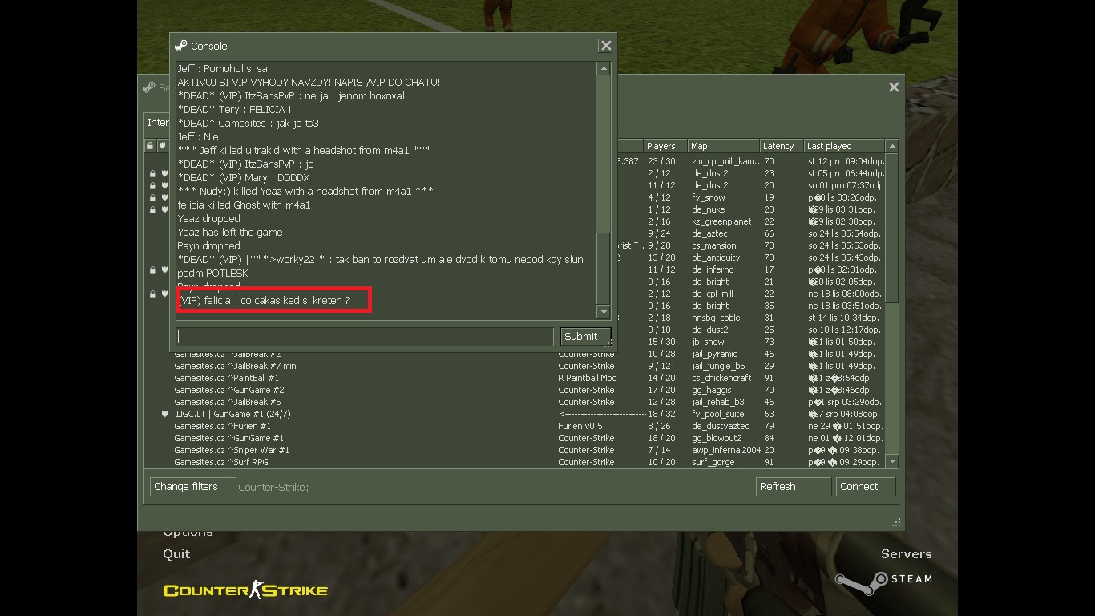This screenshot has height=616, width=1095.
Task: Submit the console command
Action: 585,337
